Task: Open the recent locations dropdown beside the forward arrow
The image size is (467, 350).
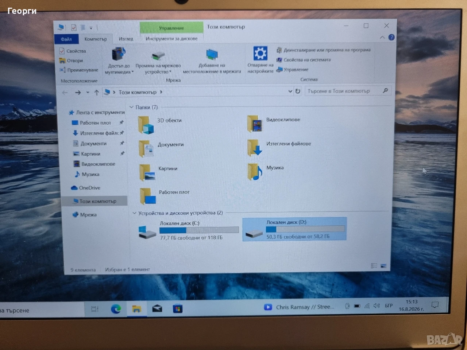Action: 88,93
